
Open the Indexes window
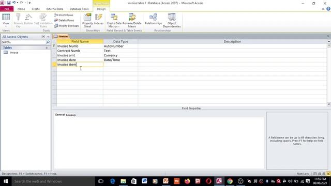pos(99,19)
